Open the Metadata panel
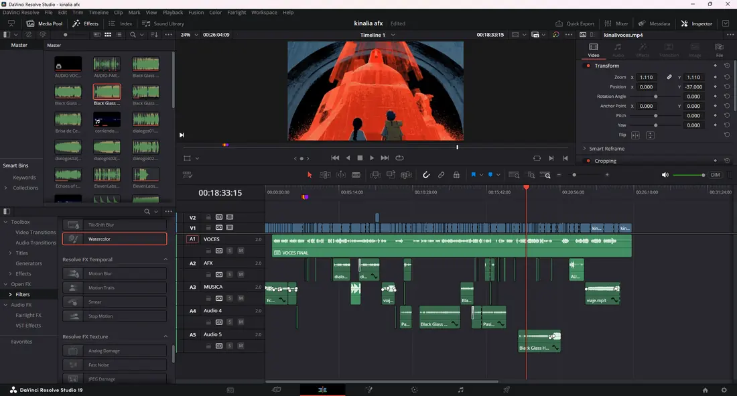Viewport: 737px width, 396px height. 654,23
